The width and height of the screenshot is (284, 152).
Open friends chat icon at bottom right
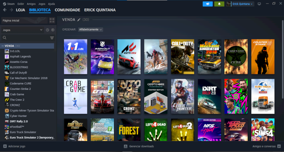(x=279, y=146)
